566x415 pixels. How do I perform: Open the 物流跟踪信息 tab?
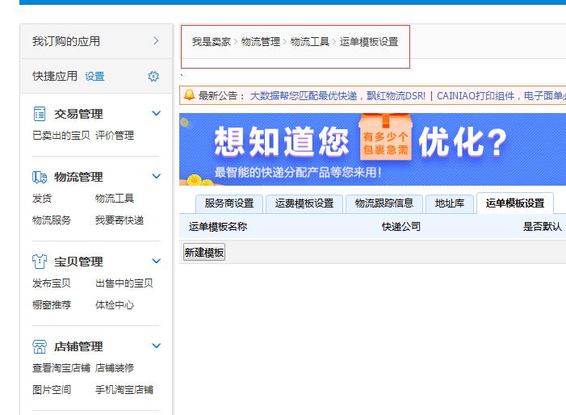point(384,203)
